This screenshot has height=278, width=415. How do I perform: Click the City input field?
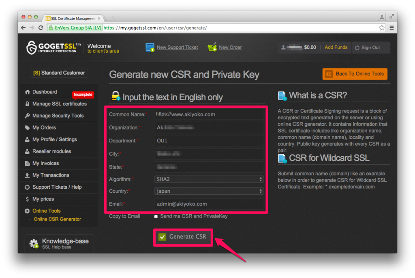(x=209, y=154)
